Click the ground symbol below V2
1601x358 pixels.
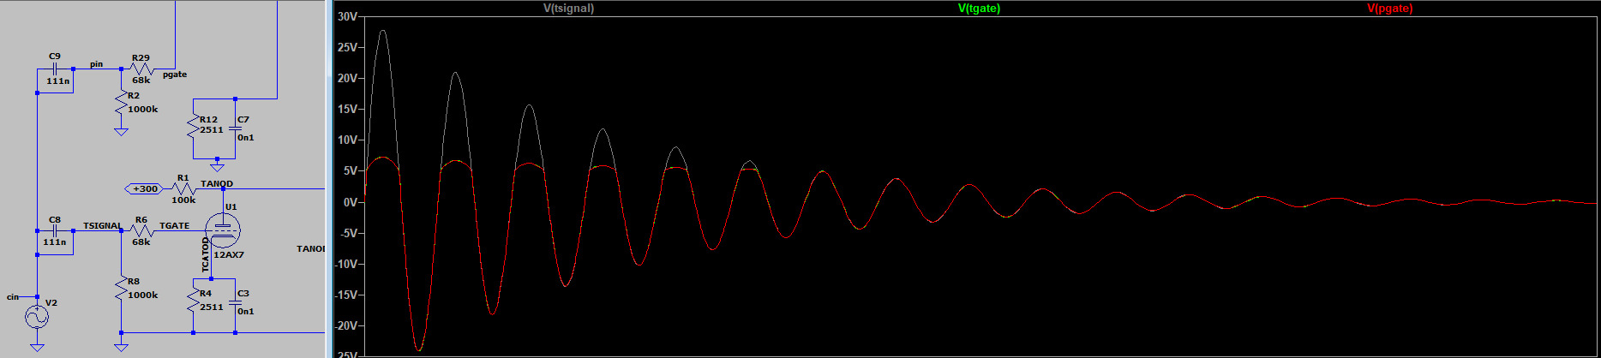coord(37,347)
